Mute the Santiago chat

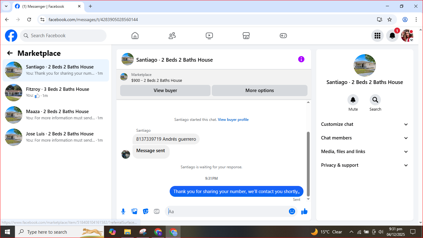point(353,100)
